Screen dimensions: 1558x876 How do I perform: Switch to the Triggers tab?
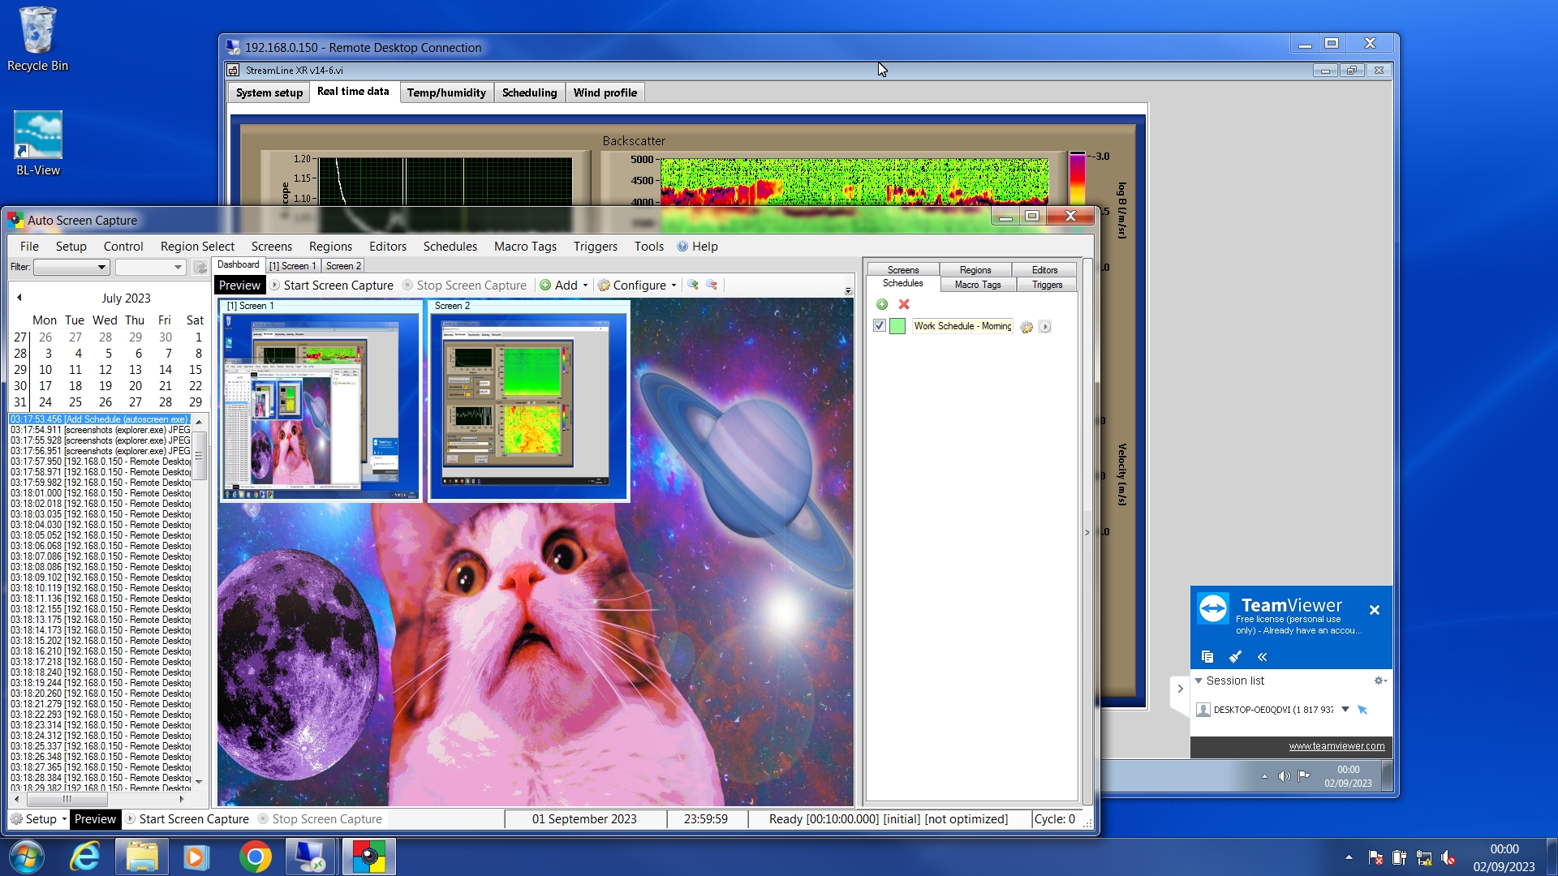point(1047,285)
